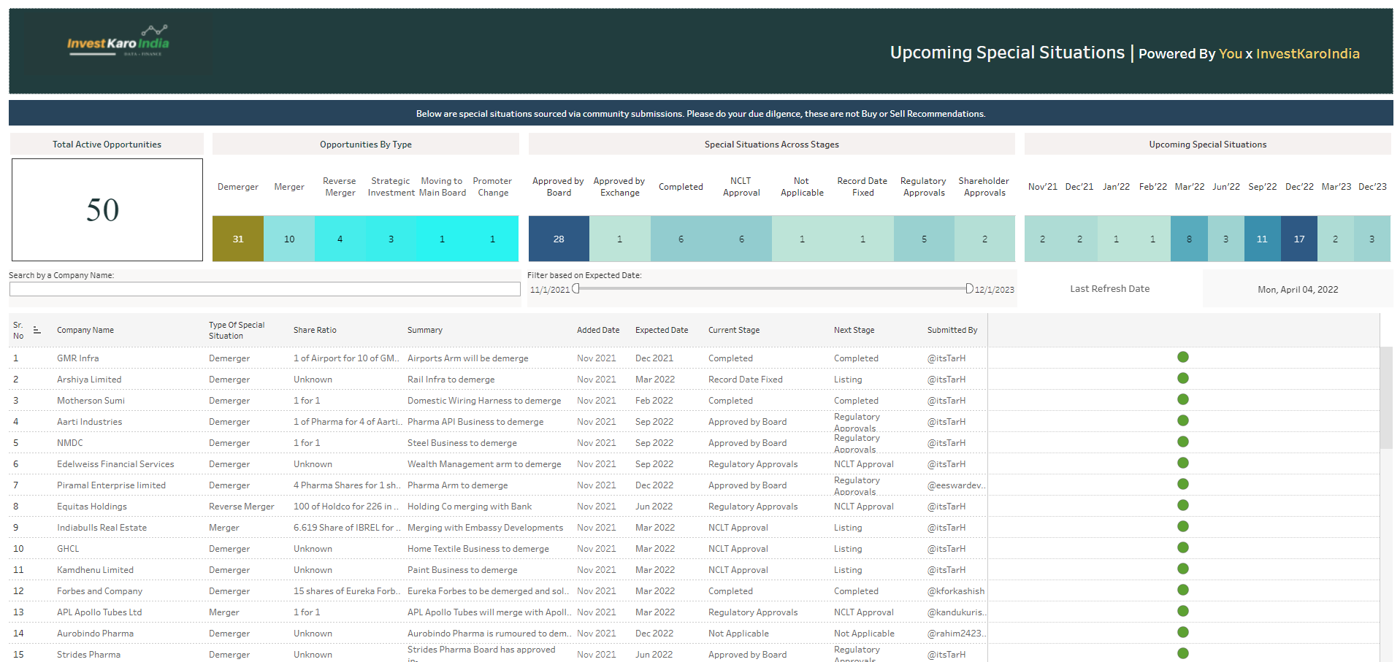Click the green dot for APL Apollo Tubes Ltd
Viewport: 1400px width, 662px height.
point(1183,611)
